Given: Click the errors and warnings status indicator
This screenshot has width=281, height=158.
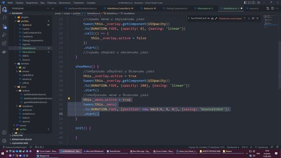Looking at the screenshot, I should (40, 147).
